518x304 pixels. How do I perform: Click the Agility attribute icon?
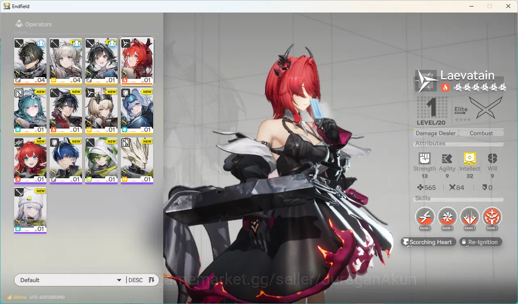click(x=447, y=158)
